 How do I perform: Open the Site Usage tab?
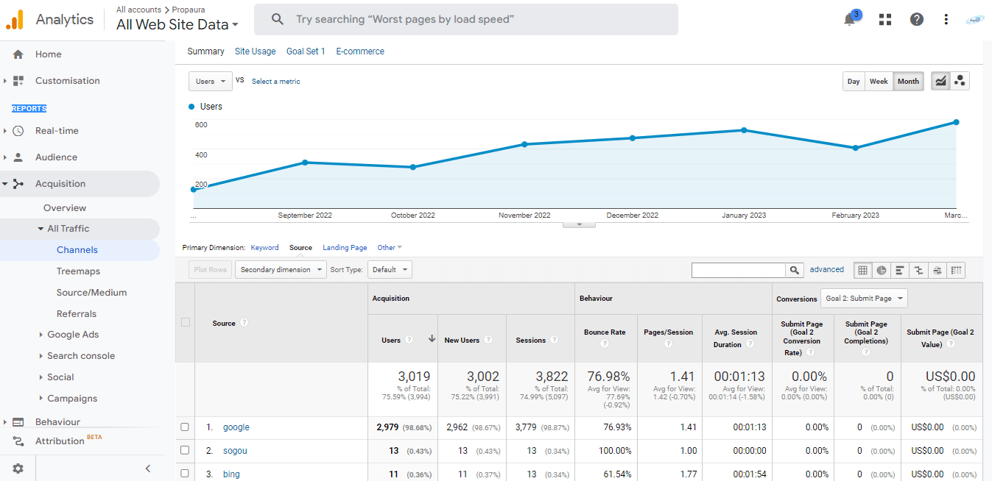pos(255,51)
